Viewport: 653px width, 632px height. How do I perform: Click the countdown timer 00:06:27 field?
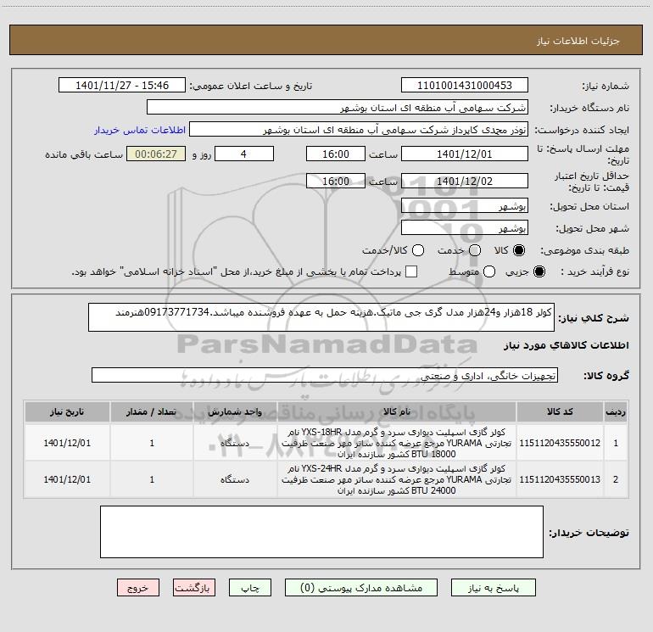pos(156,154)
